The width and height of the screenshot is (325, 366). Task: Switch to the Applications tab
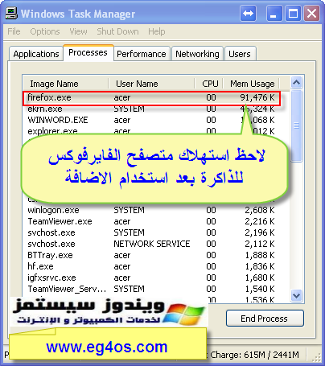pyautogui.click(x=36, y=54)
